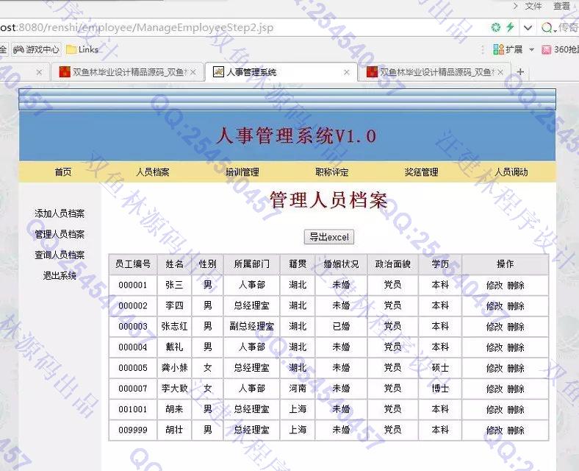Screen dimensions: 579x471
Task: Open 职称评定 navigation item
Action: click(331, 172)
